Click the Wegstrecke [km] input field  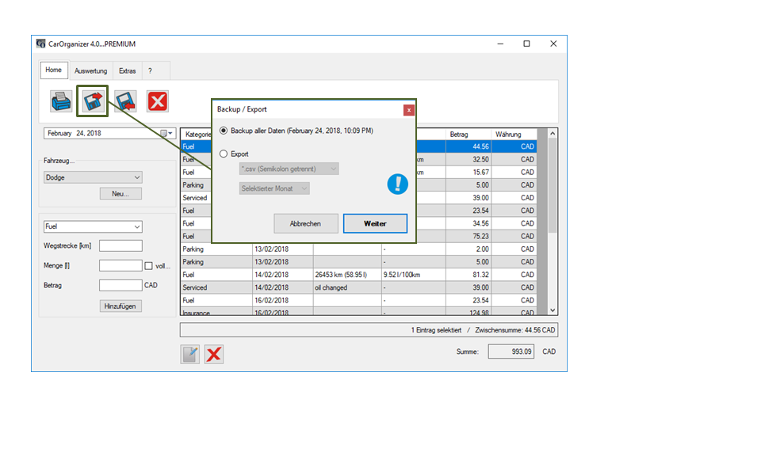coord(120,246)
